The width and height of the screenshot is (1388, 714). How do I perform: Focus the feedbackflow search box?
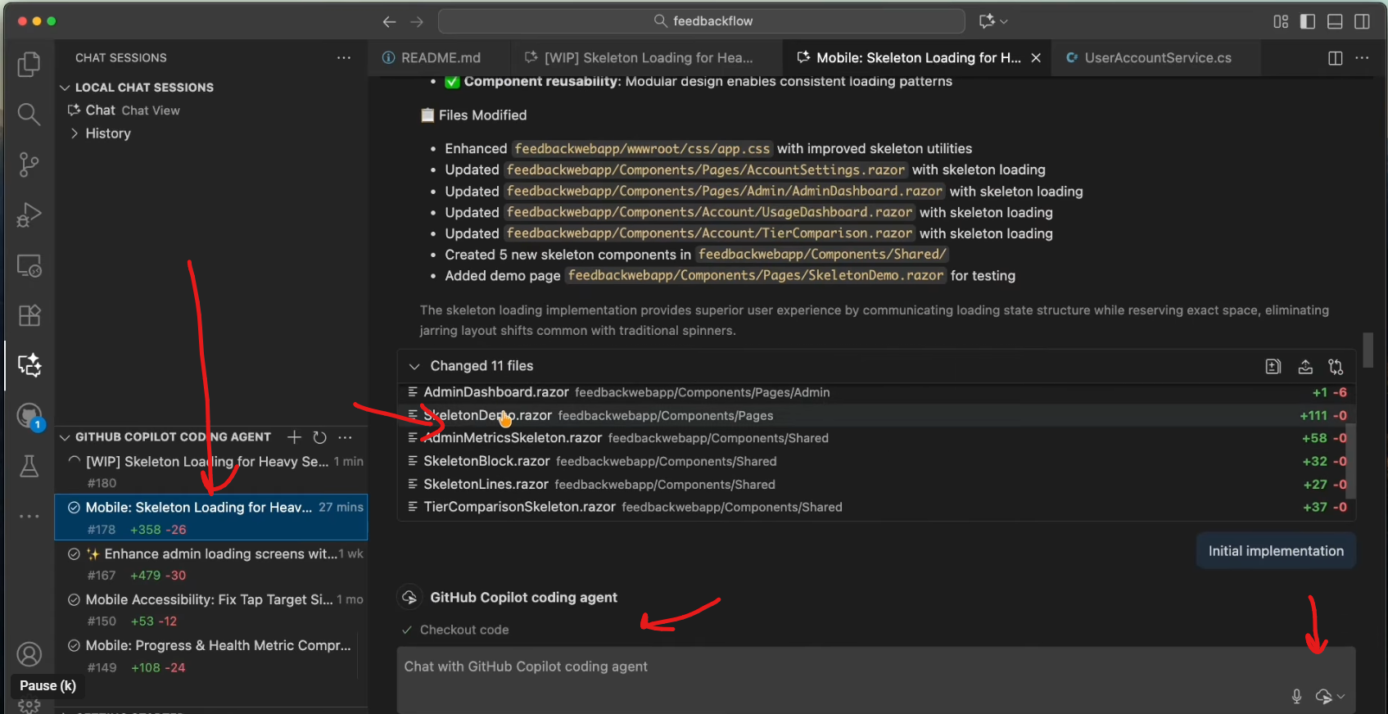pyautogui.click(x=702, y=21)
